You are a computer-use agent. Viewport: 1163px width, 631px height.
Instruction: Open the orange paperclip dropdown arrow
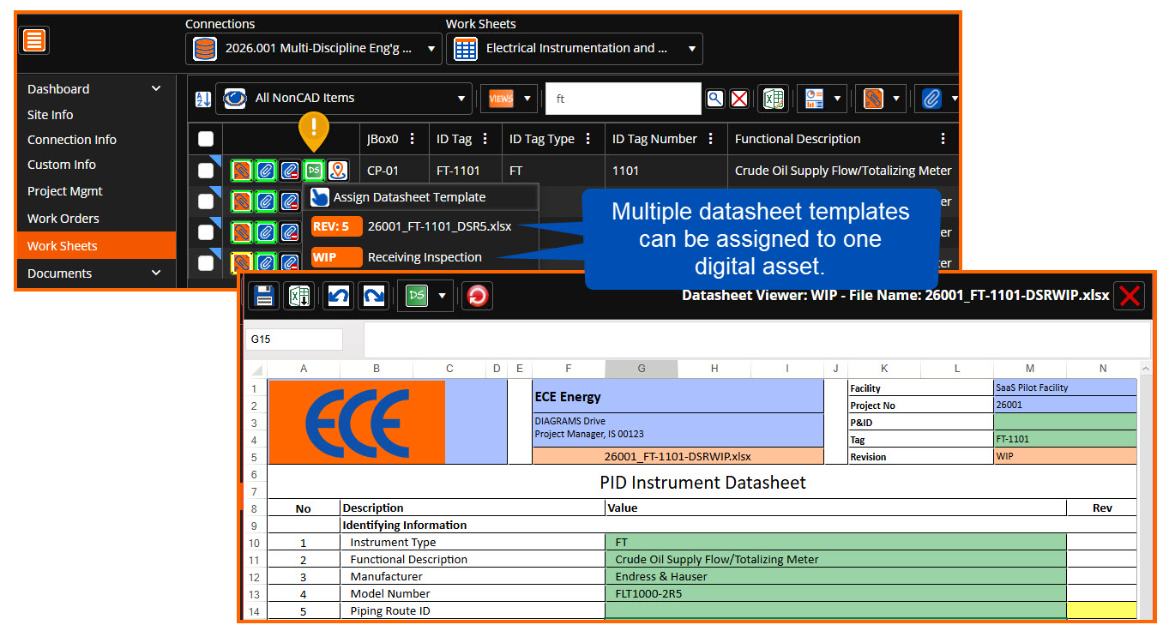coord(895,99)
